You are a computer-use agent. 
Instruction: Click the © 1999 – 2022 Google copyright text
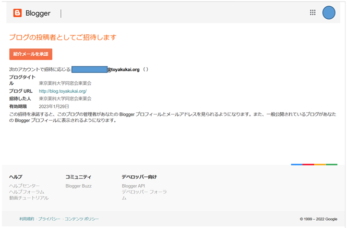318,219
